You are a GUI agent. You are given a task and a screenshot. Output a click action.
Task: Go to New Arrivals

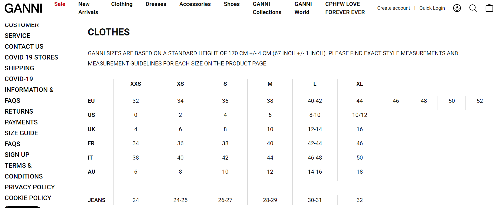pyautogui.click(x=88, y=8)
